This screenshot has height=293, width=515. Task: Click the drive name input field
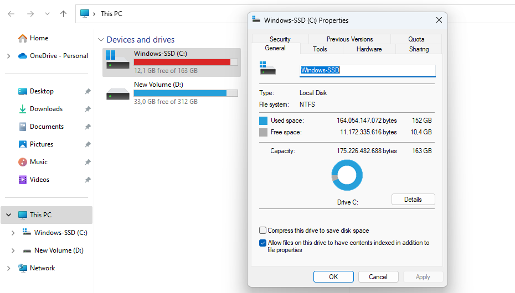(368, 70)
